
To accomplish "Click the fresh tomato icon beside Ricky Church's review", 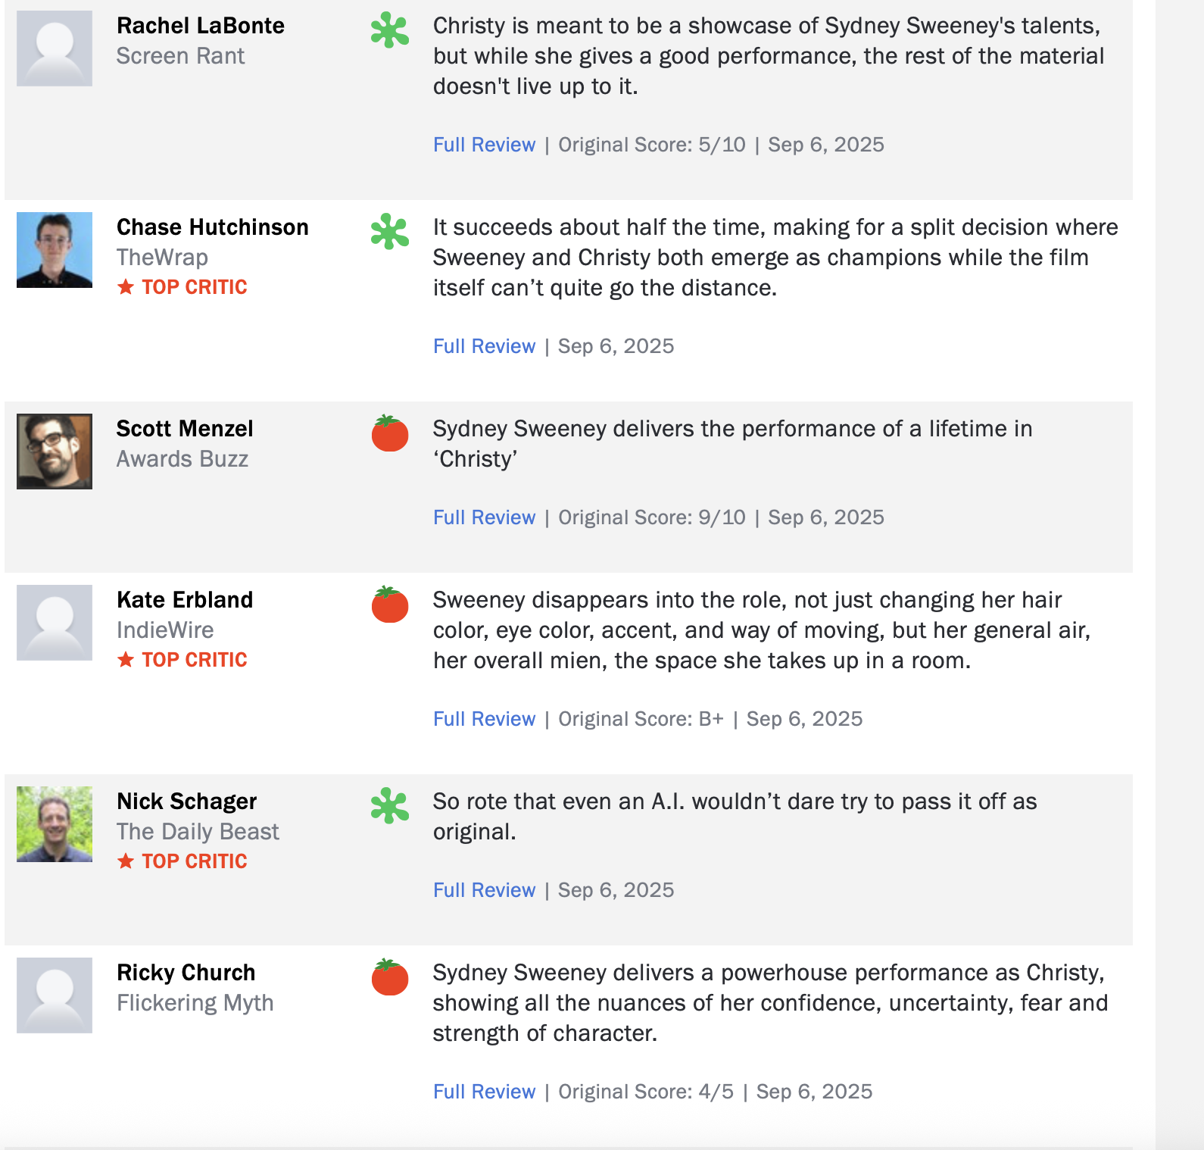I will (x=390, y=977).
